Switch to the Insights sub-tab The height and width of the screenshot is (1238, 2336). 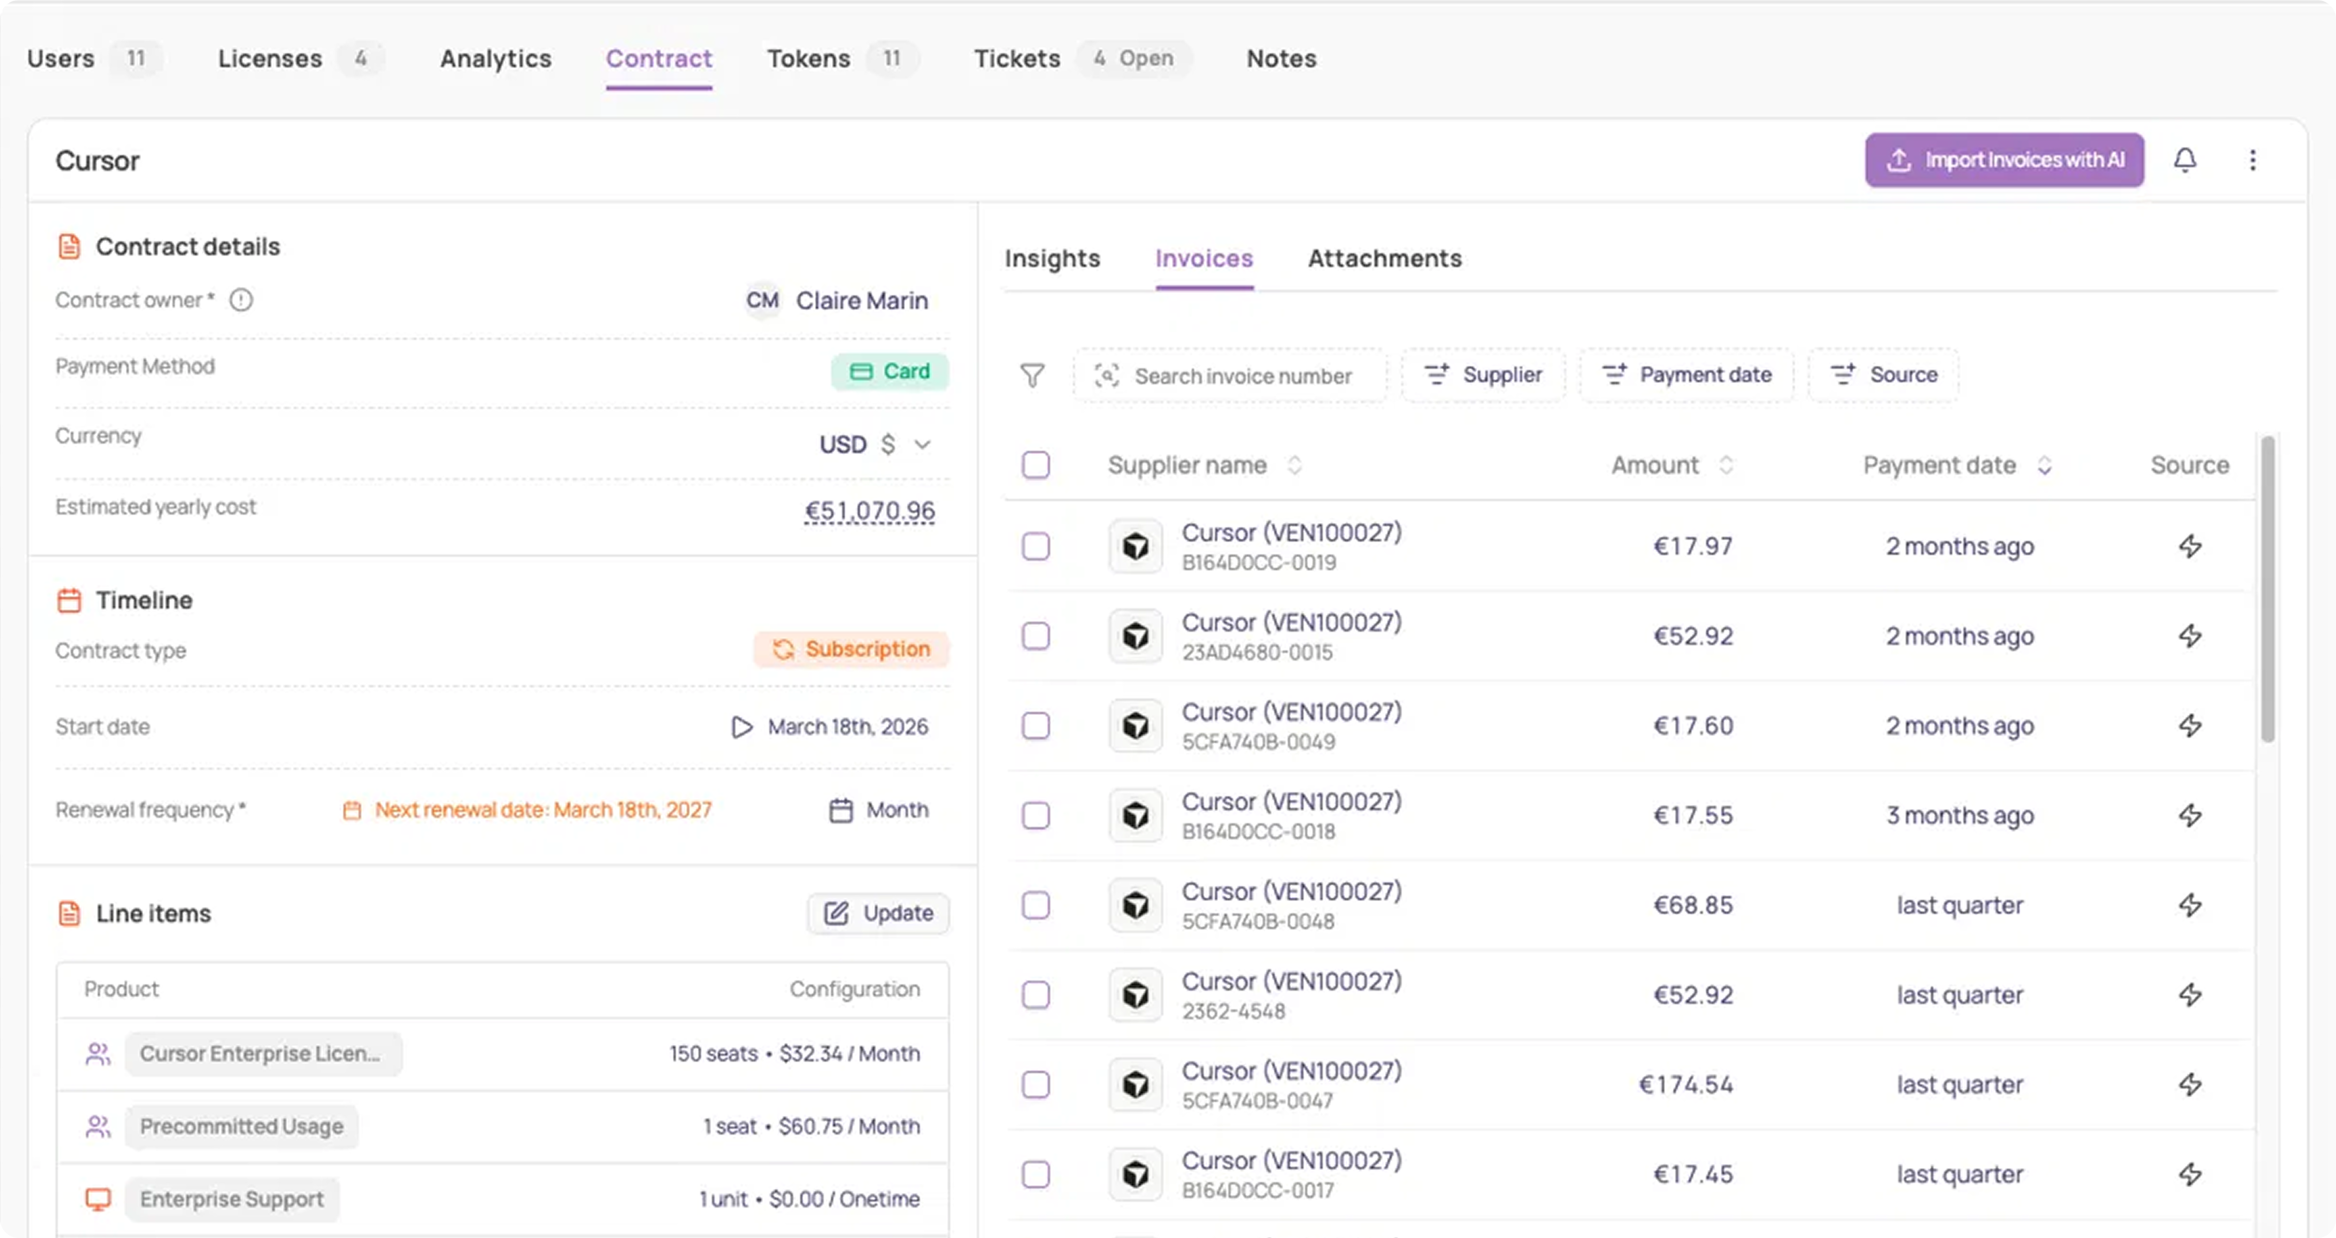[1052, 260]
